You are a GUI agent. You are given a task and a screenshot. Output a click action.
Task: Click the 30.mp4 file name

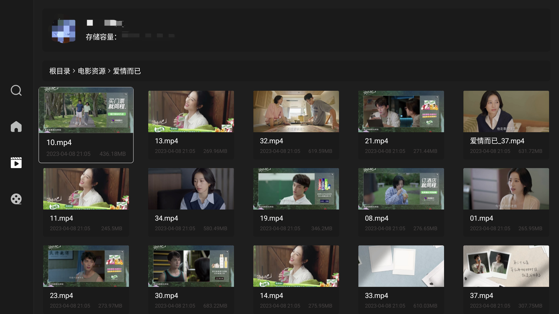click(x=166, y=296)
